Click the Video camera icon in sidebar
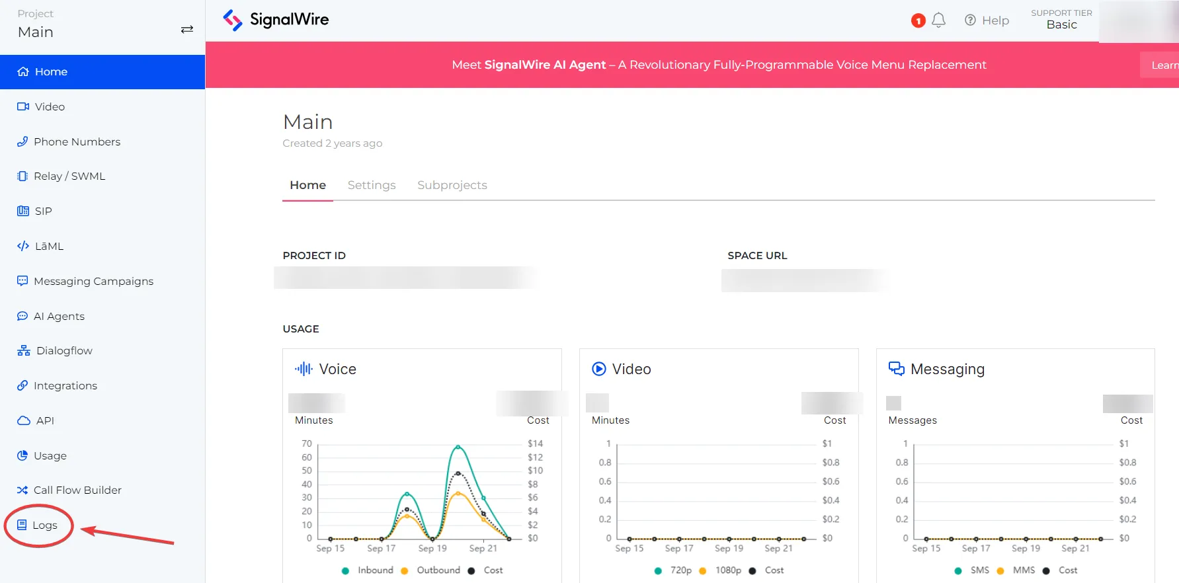 click(x=23, y=106)
